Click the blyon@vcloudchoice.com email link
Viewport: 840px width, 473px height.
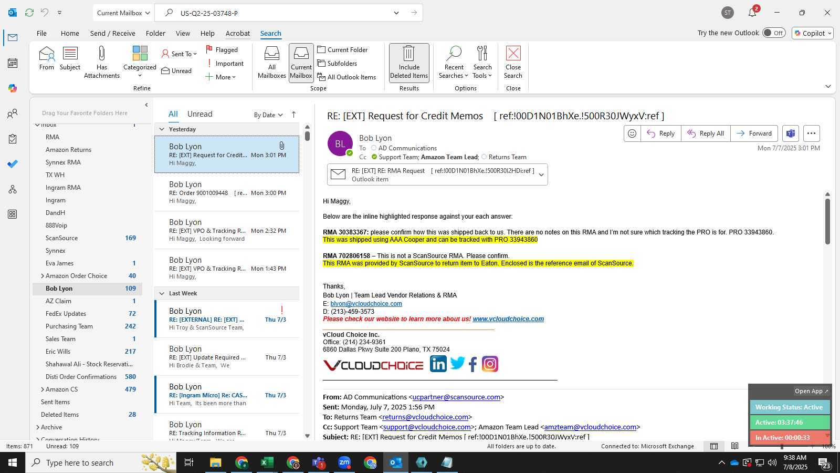(366, 304)
